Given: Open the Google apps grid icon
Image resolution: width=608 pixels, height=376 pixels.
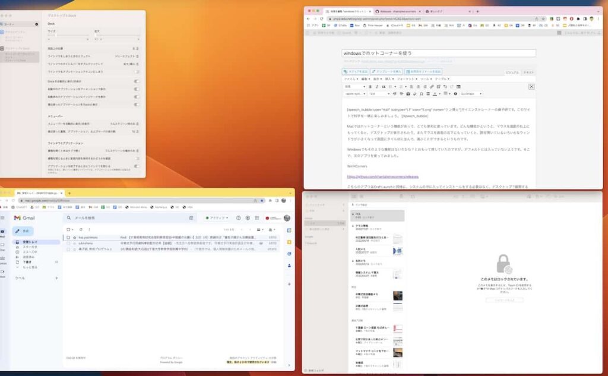Looking at the screenshot, I should coord(256,218).
